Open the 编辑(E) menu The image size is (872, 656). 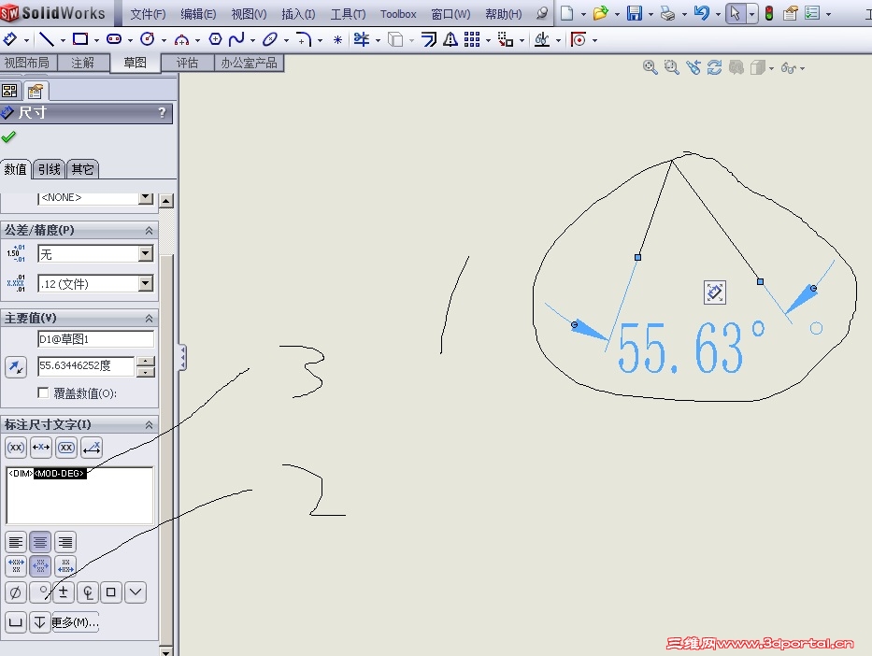pos(198,14)
